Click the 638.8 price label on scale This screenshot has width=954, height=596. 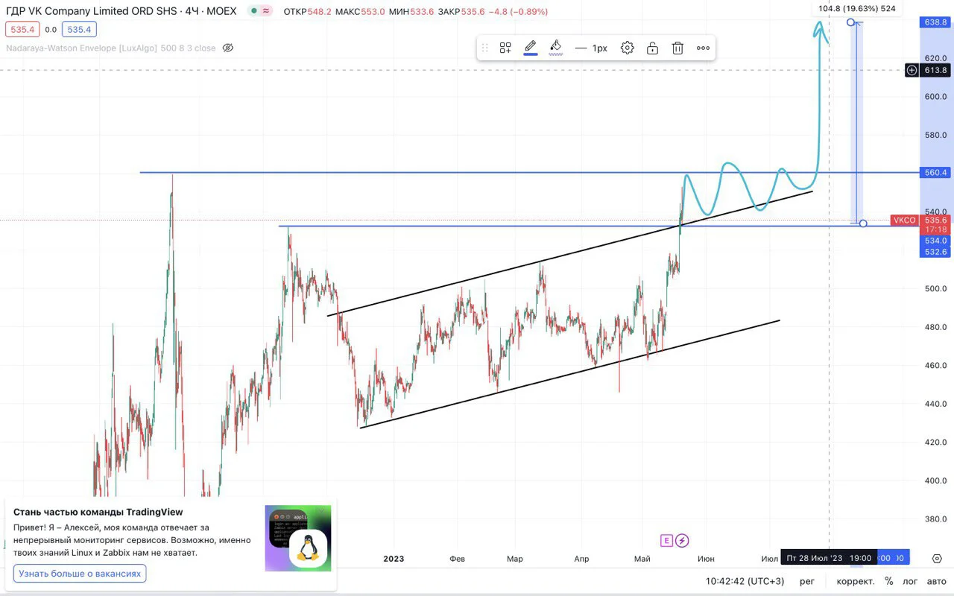pos(935,22)
